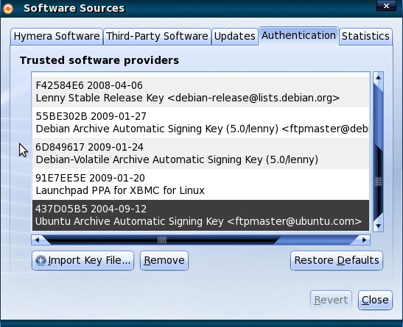Open the Third-Party Software tab

pyautogui.click(x=157, y=37)
